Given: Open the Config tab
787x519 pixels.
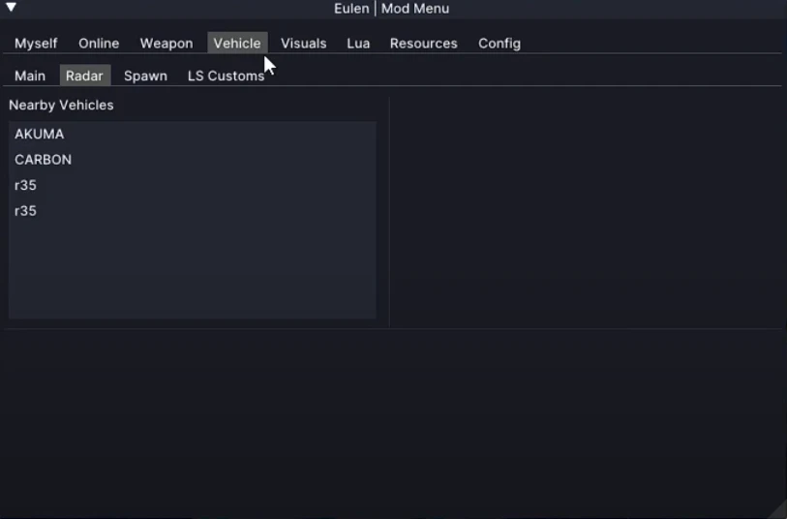Looking at the screenshot, I should pos(499,44).
